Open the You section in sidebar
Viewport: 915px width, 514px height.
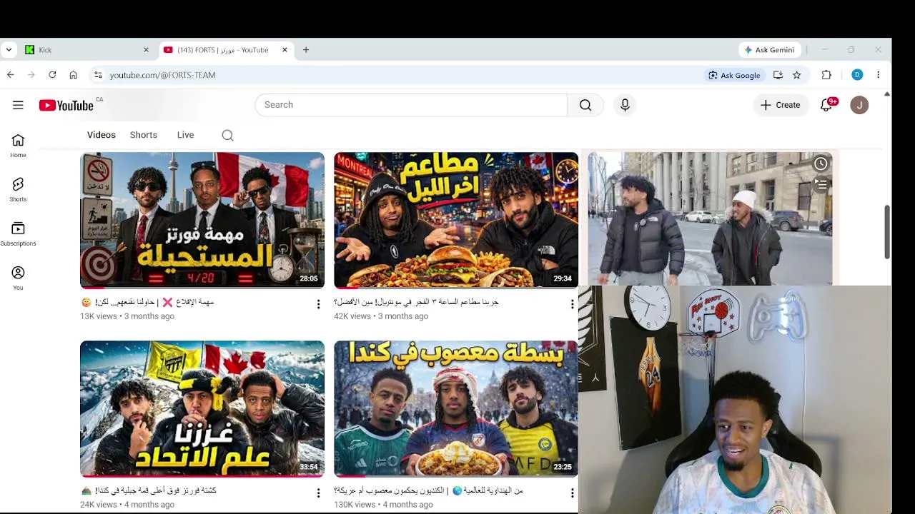tap(18, 278)
